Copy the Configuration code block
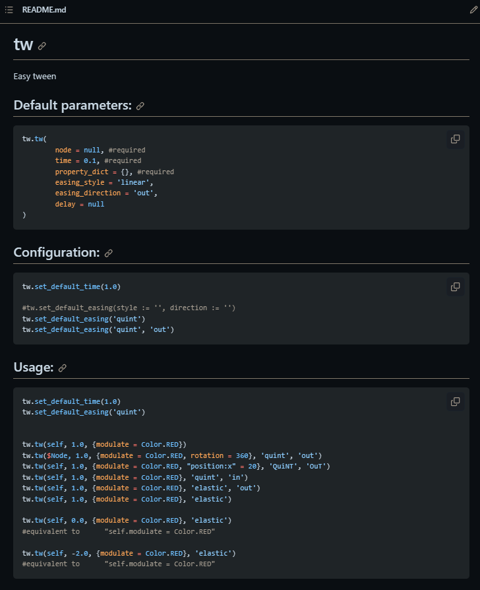The height and width of the screenshot is (590, 480). (455, 286)
